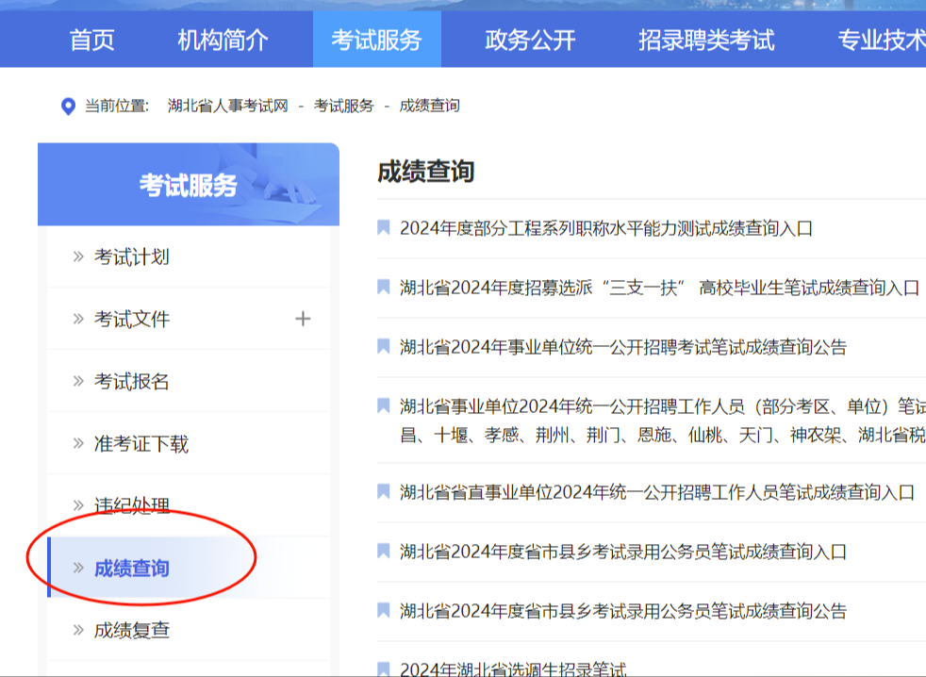The width and height of the screenshot is (926, 677).
Task: Go to 政务公开 in top navigation
Action: pyautogui.click(x=530, y=41)
